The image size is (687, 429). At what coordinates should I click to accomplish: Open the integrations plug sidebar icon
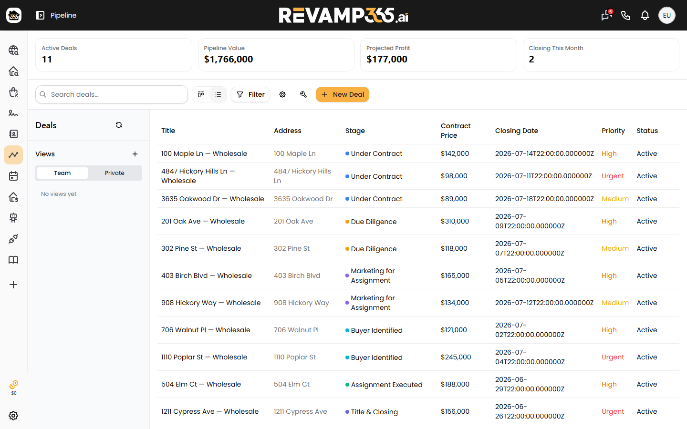click(x=13, y=239)
